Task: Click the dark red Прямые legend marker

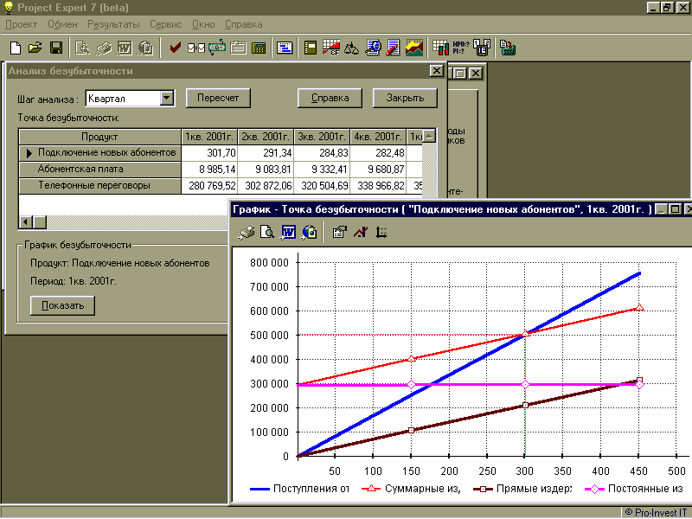Action: [x=483, y=489]
